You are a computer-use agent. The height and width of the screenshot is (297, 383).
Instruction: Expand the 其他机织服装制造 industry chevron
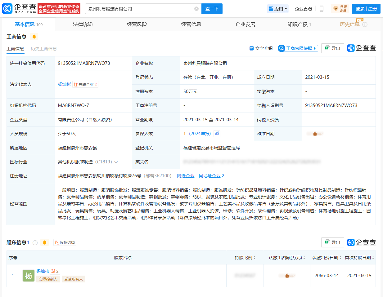tap(116, 162)
